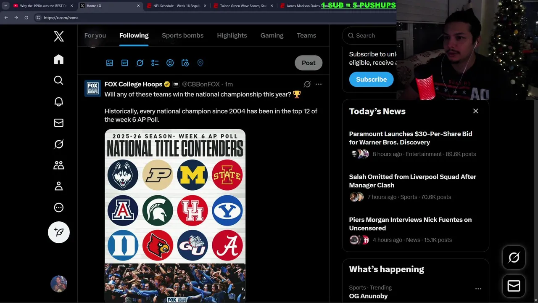This screenshot has width=538, height=303.
Task: Open account avatar at sidebar bottom
Action: pos(59,284)
